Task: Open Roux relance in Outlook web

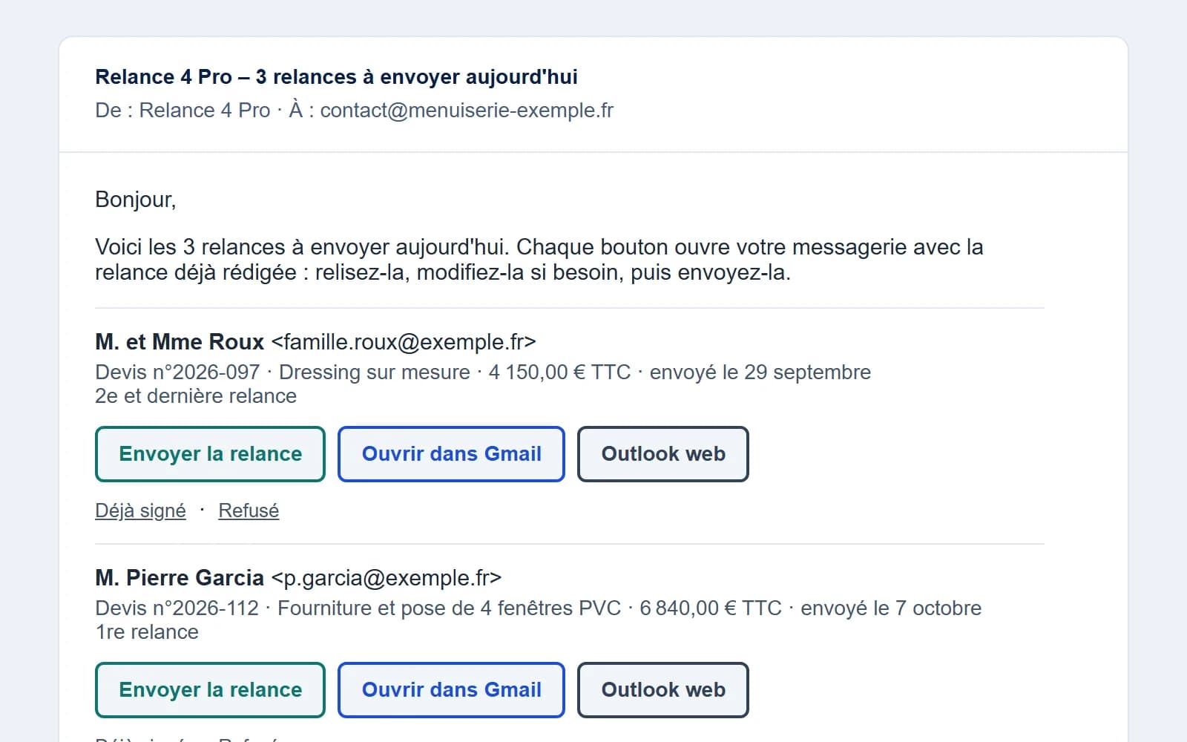Action: [x=663, y=454]
